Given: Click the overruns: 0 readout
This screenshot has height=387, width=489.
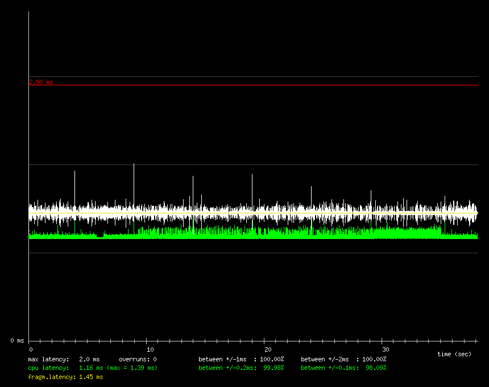Looking at the screenshot, I should [138, 359].
